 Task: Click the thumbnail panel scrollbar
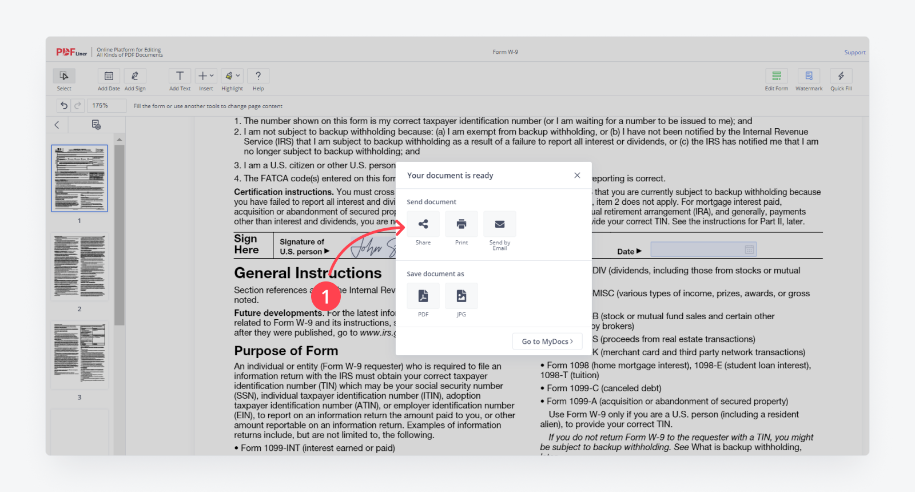(119, 235)
